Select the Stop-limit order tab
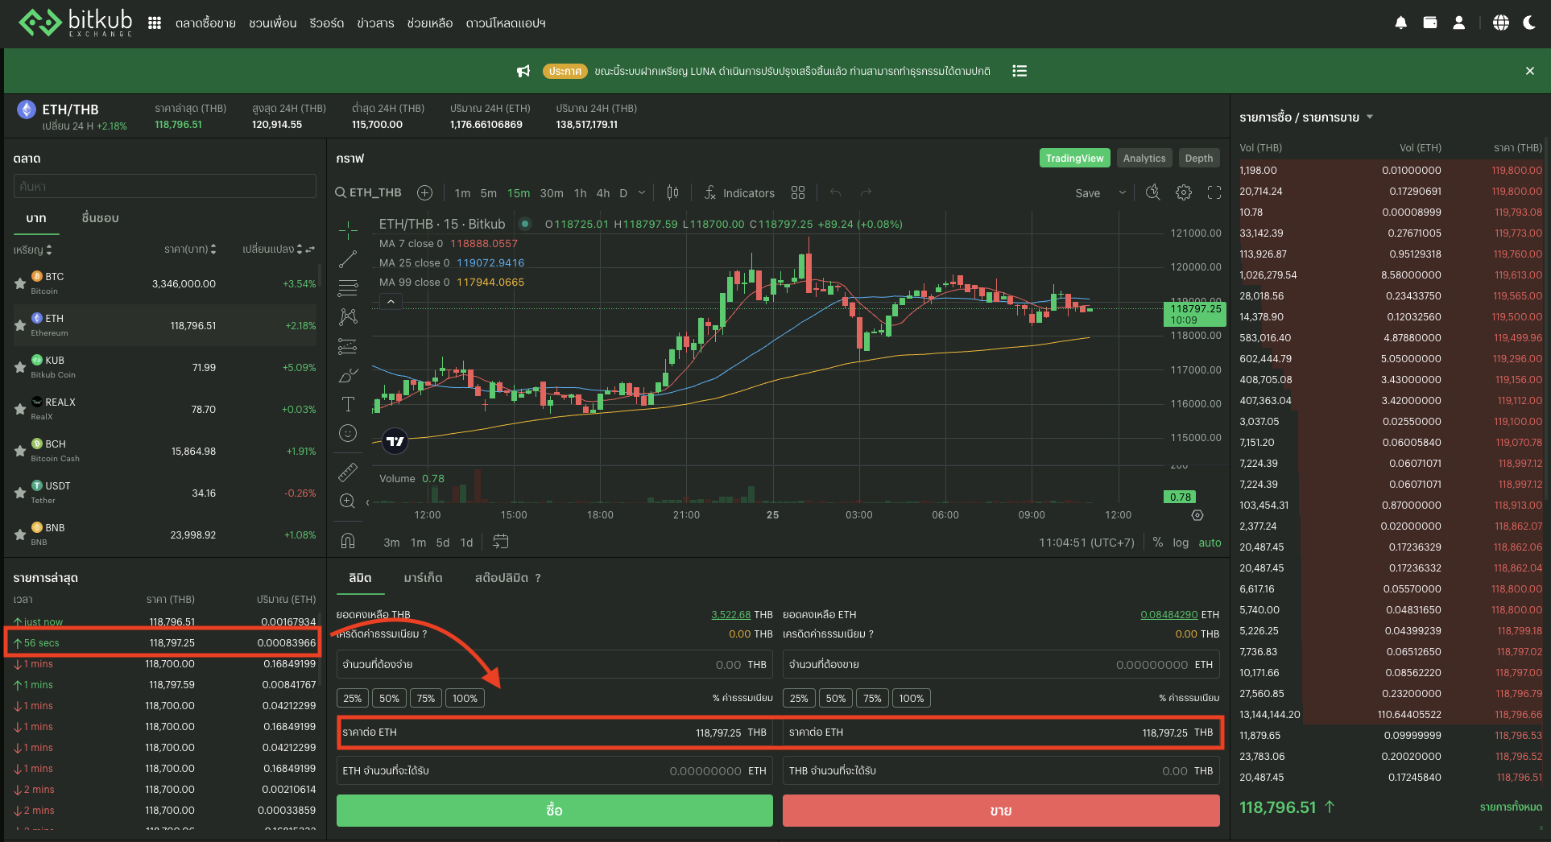 click(x=501, y=578)
